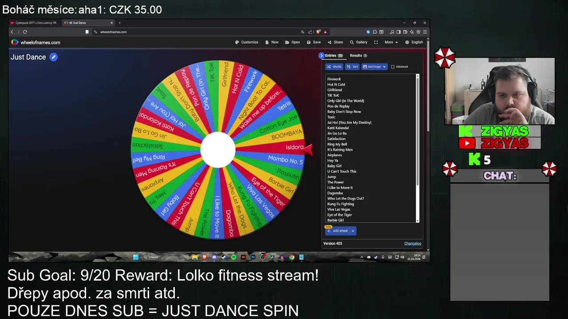
Task: Click the Barbie Girl entry line
Action: click(x=335, y=220)
